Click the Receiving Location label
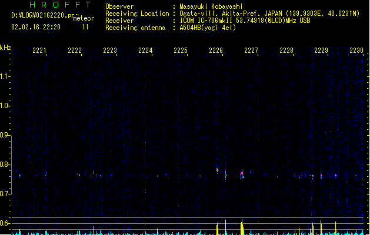Viewport: 370px width, 235px height. pyautogui.click(x=137, y=14)
